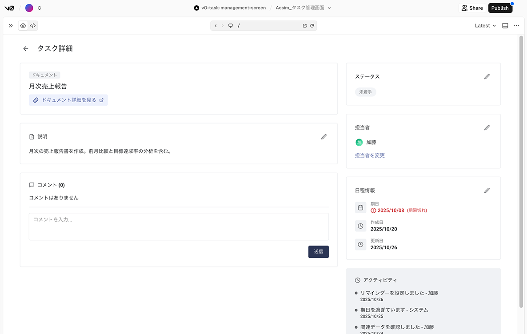Image resolution: width=527 pixels, height=334 pixels.
Task: Open preview in new tab icon
Action: pos(305,26)
